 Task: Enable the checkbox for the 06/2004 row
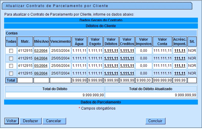[x=11, y=73]
